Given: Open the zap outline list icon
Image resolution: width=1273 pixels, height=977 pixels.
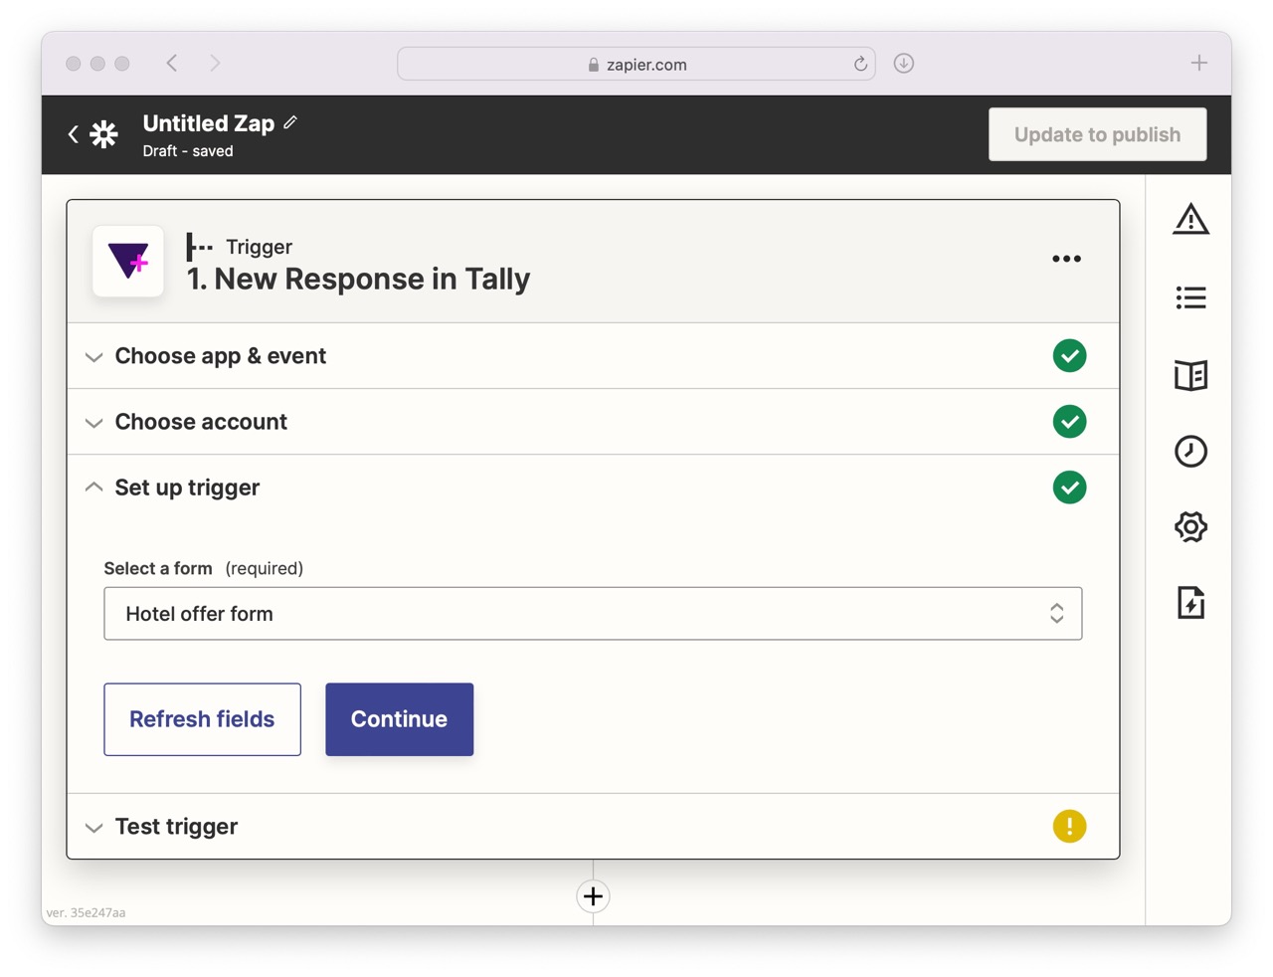Looking at the screenshot, I should (1190, 297).
